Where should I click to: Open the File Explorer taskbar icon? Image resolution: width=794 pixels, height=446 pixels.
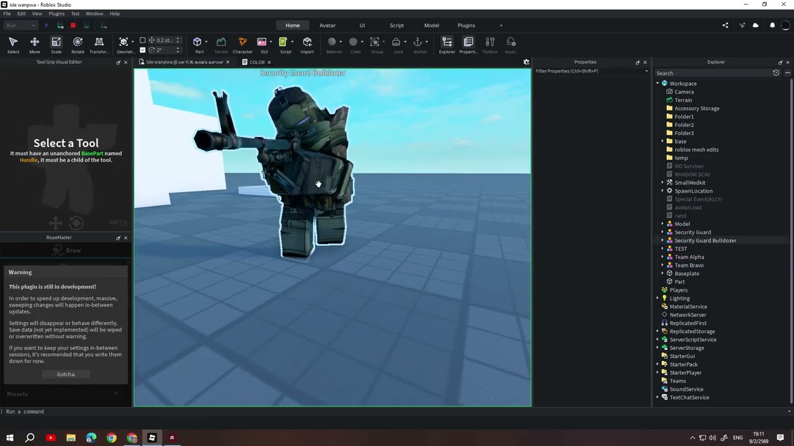(x=71, y=438)
